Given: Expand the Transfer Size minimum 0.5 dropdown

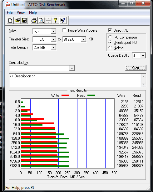Looking at the screenshot, I should click(x=53, y=39).
